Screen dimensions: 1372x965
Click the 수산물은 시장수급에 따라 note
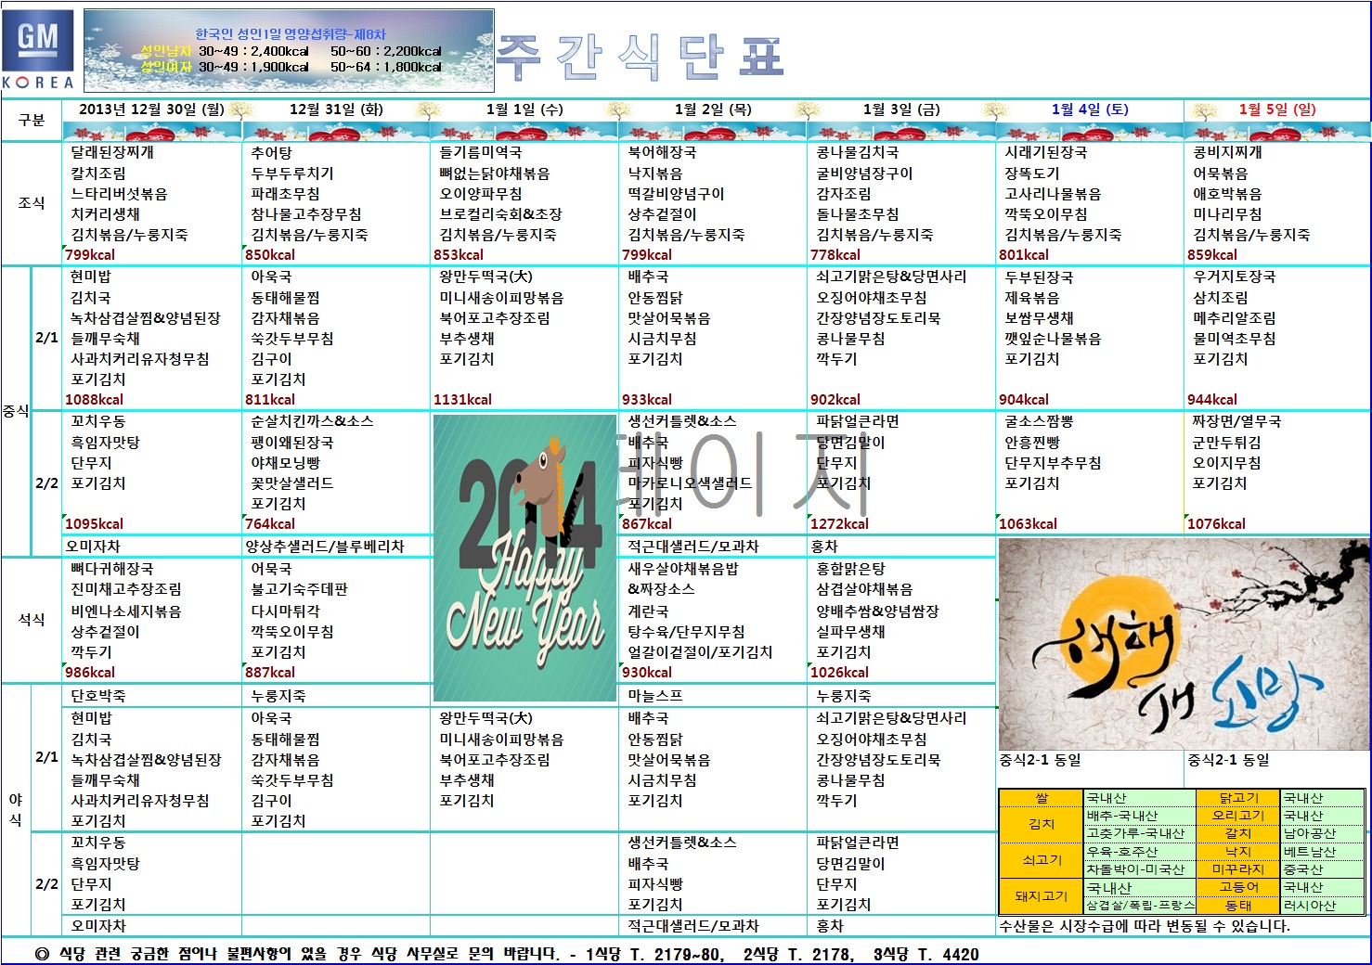pos(1145,926)
